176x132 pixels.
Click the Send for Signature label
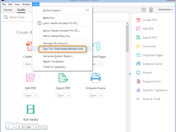(155, 90)
